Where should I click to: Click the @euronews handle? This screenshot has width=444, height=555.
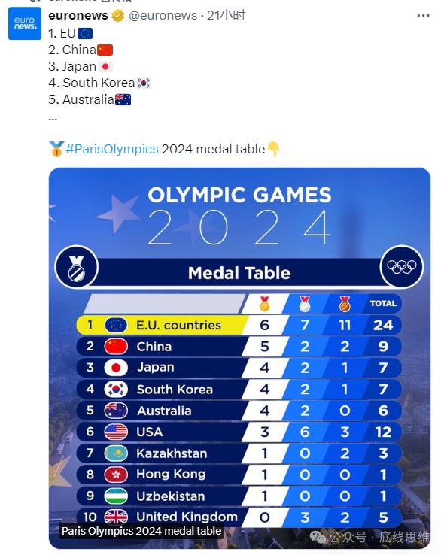click(x=163, y=16)
